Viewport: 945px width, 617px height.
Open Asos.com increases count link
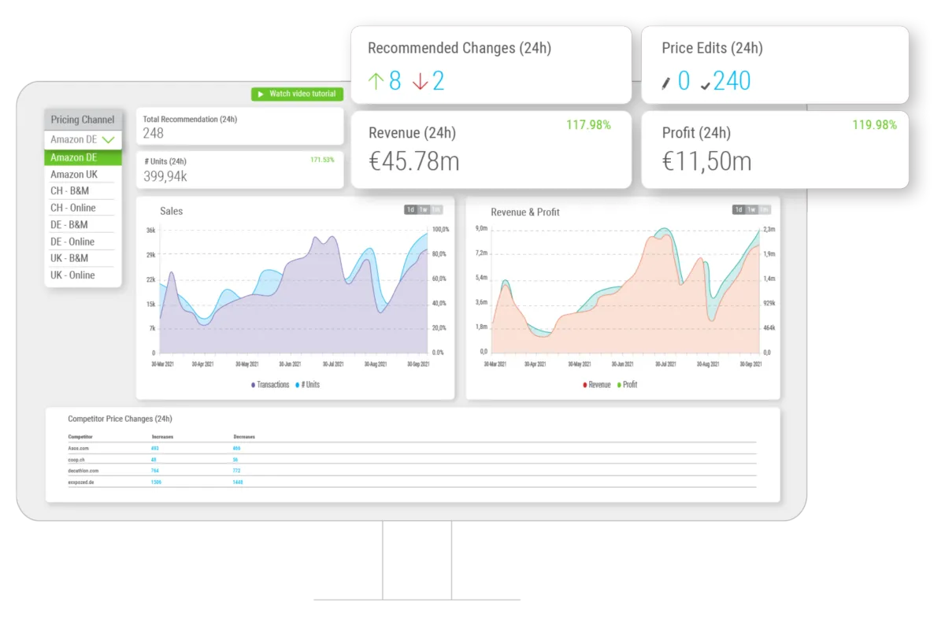pyautogui.click(x=154, y=448)
